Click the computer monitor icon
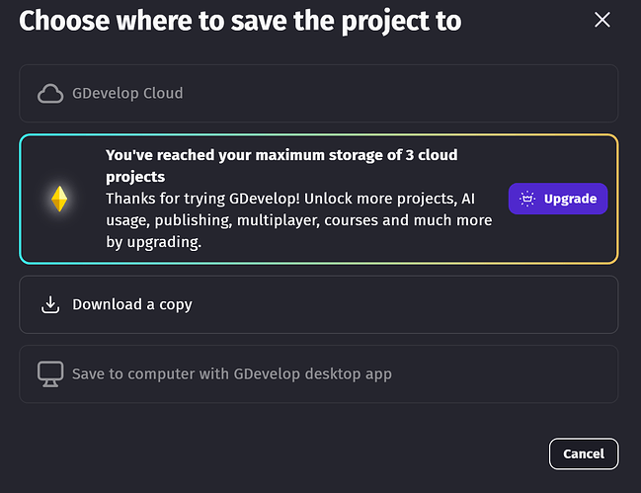Image resolution: width=641 pixels, height=493 pixels. click(49, 374)
